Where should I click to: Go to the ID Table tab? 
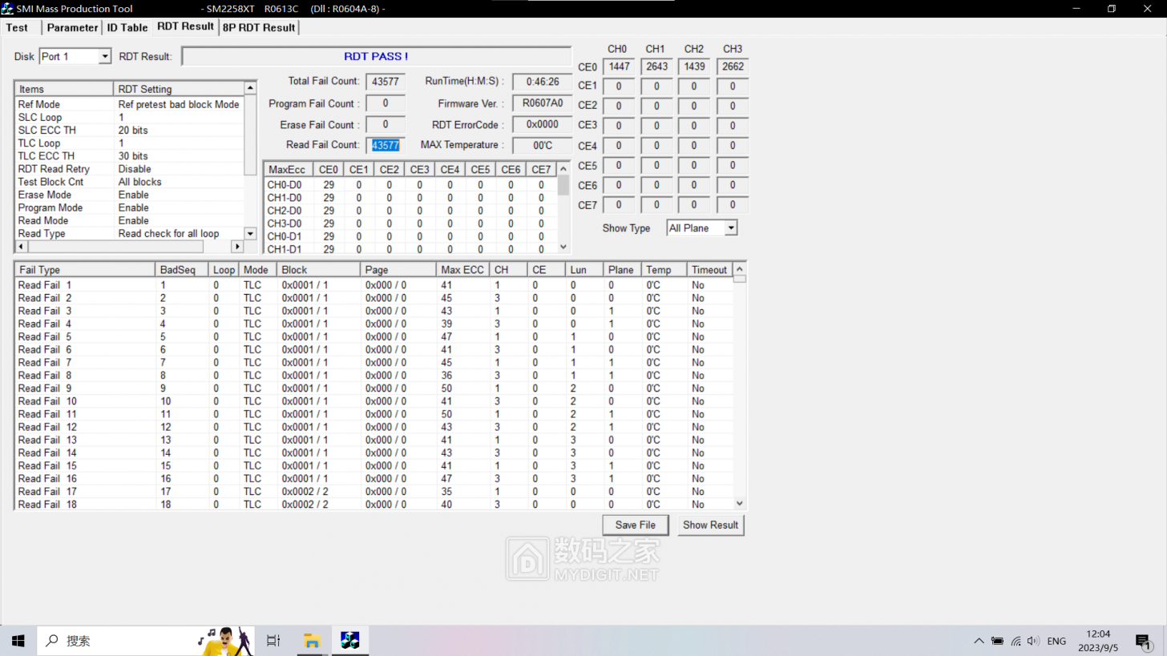point(127,27)
